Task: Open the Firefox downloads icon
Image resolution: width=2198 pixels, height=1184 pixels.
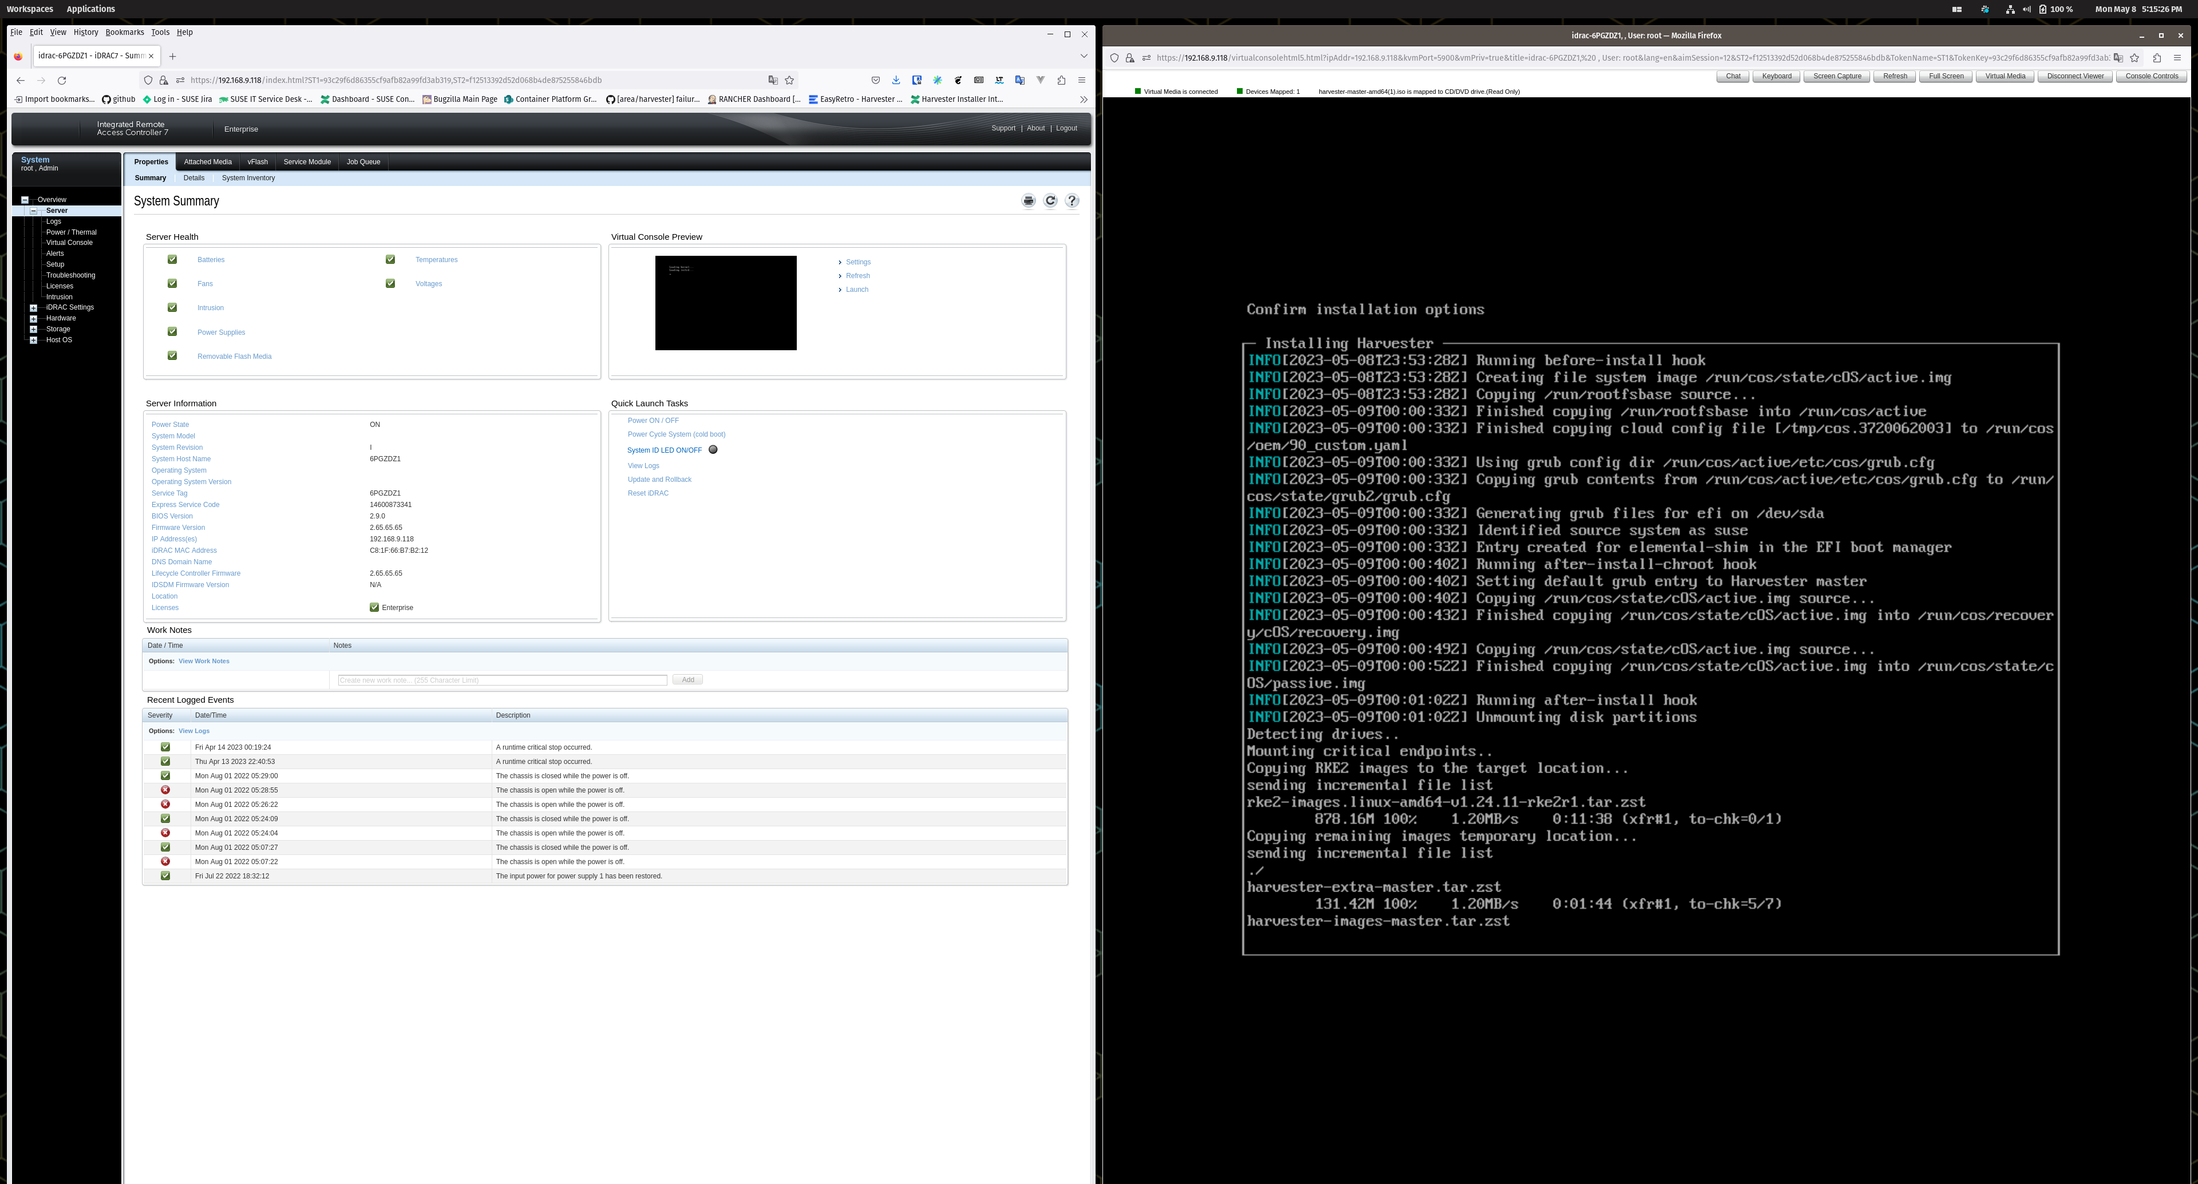Action: (x=895, y=80)
